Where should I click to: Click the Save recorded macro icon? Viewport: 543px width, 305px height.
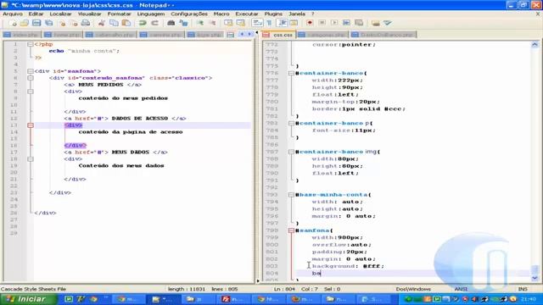pyautogui.click(x=359, y=23)
